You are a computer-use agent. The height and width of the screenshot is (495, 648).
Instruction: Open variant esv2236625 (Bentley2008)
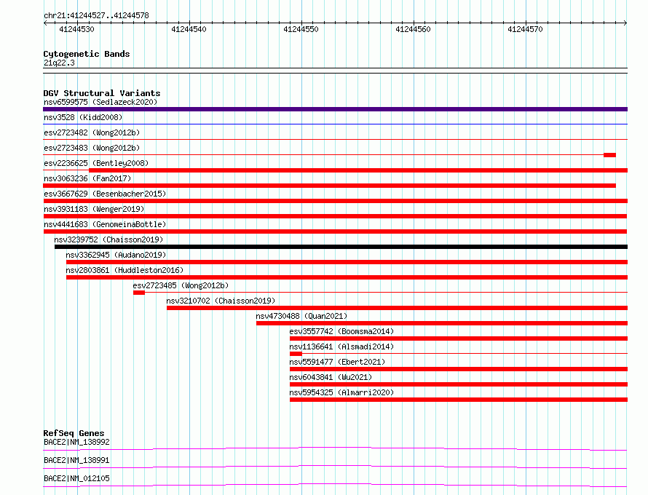pos(96,163)
